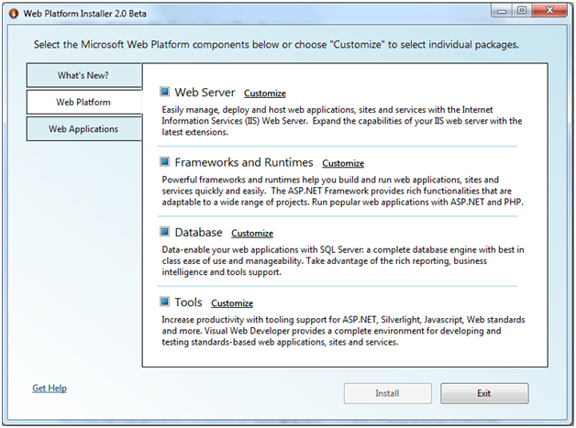Toggle the Database checkbox
Screen dimensions: 576x428
164,231
